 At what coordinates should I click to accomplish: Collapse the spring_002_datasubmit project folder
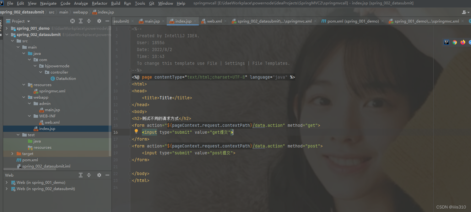click(x=7, y=34)
